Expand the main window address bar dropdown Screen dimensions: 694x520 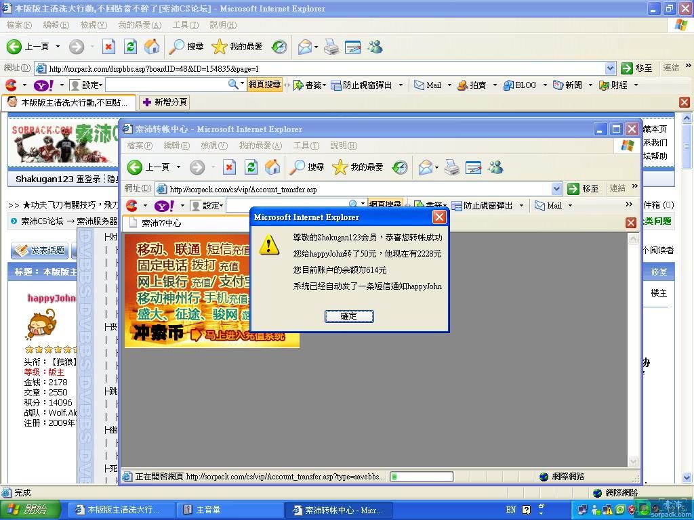point(609,68)
